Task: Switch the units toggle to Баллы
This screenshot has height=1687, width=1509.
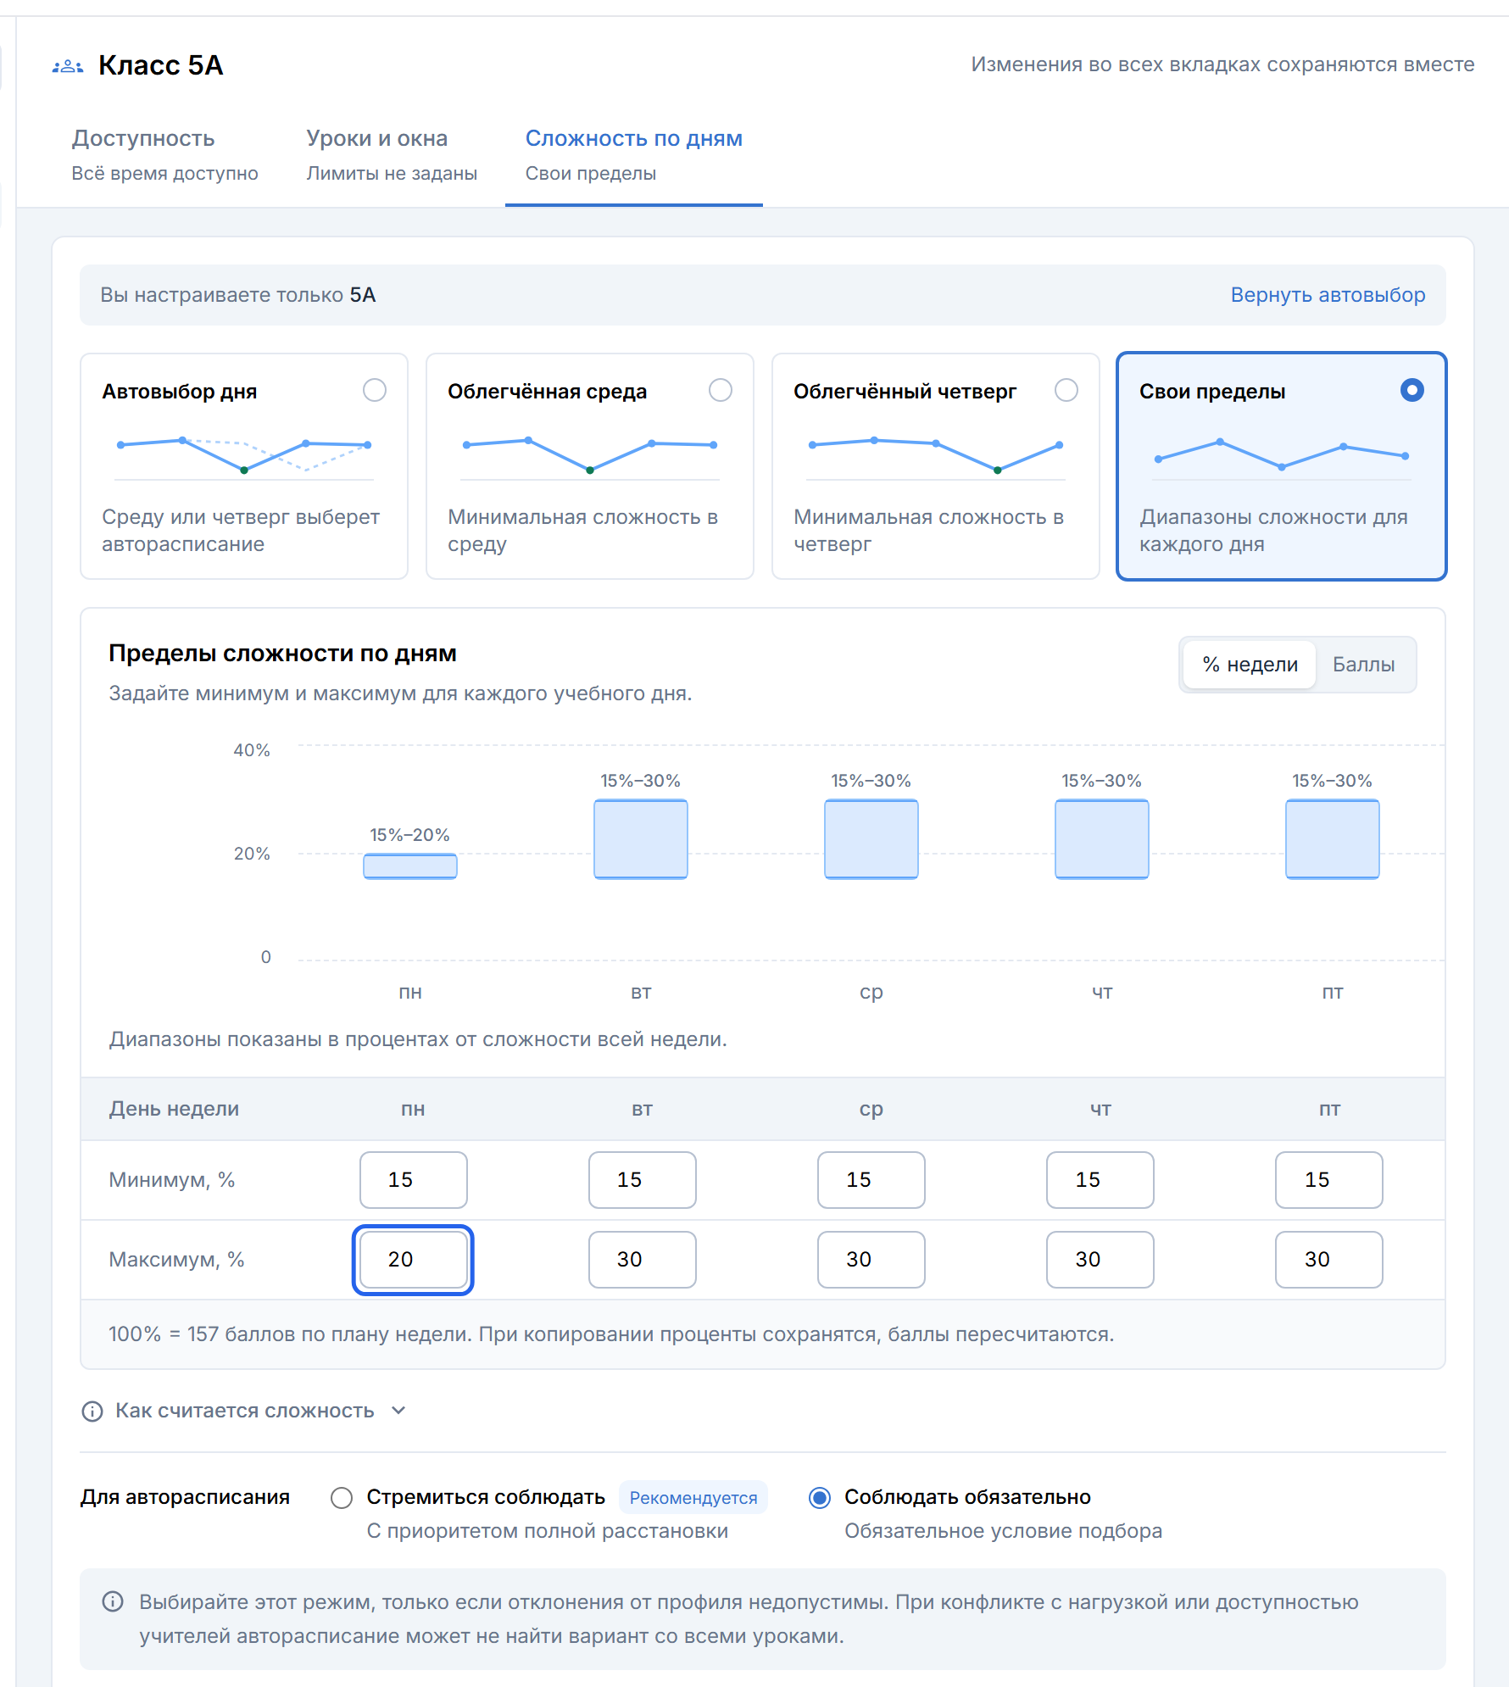Action: 1363,665
